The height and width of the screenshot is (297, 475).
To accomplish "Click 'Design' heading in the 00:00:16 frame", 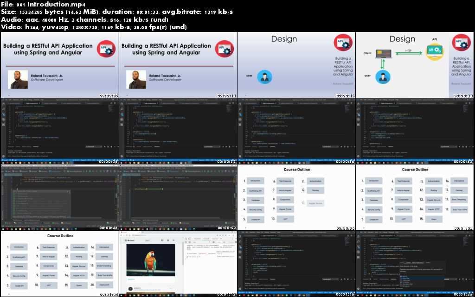I will click(284, 39).
